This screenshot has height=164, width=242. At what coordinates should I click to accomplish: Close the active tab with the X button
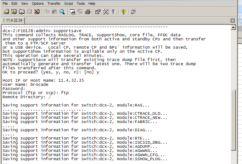(x=232, y=21)
